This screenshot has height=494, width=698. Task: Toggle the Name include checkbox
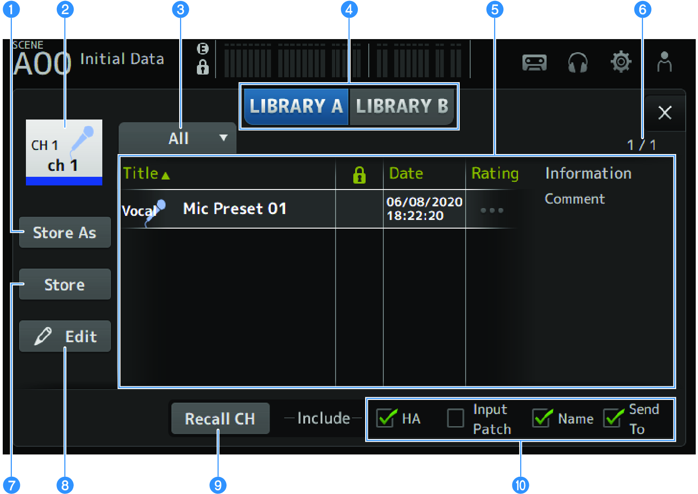coord(542,418)
